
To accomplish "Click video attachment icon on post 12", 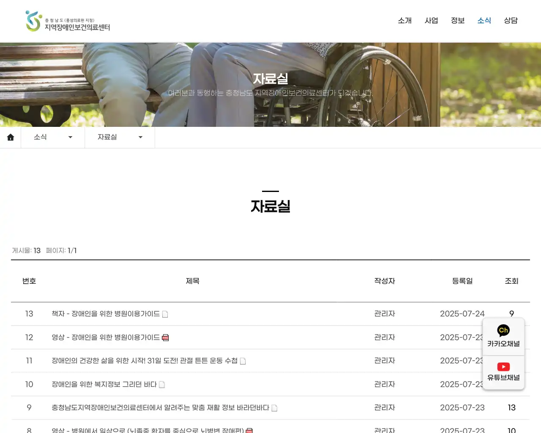I will coord(165,337).
